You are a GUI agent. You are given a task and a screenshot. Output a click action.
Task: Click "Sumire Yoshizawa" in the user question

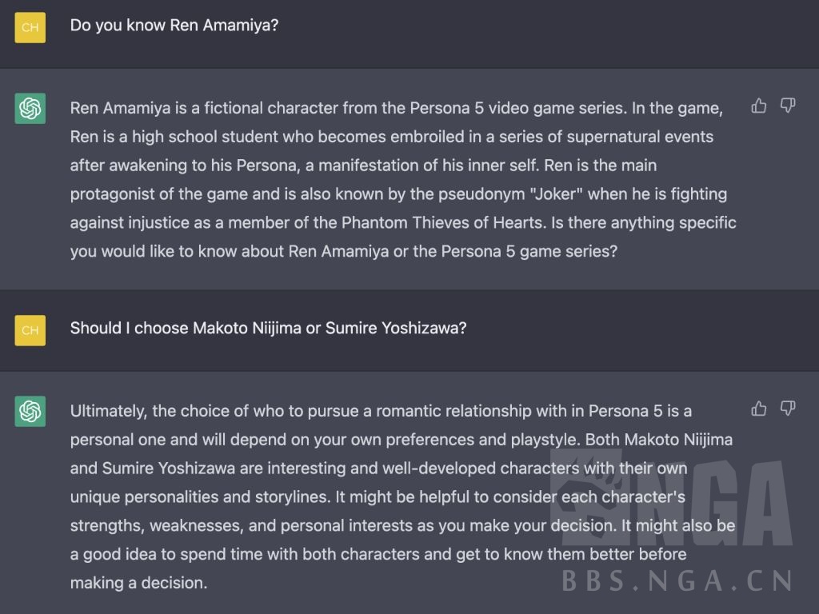click(x=395, y=328)
